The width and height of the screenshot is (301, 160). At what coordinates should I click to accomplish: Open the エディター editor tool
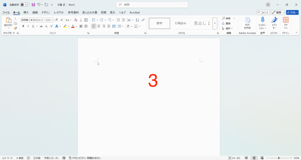274,23
